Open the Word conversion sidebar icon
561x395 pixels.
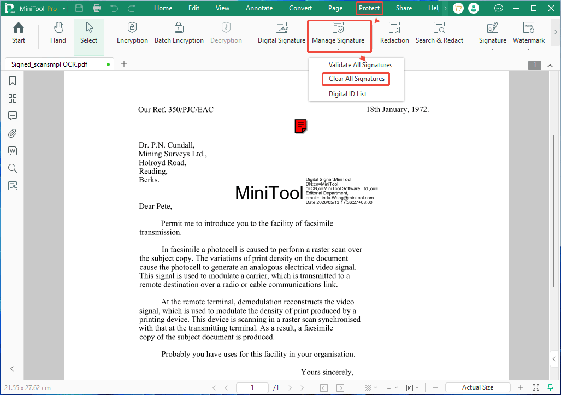pyautogui.click(x=13, y=151)
